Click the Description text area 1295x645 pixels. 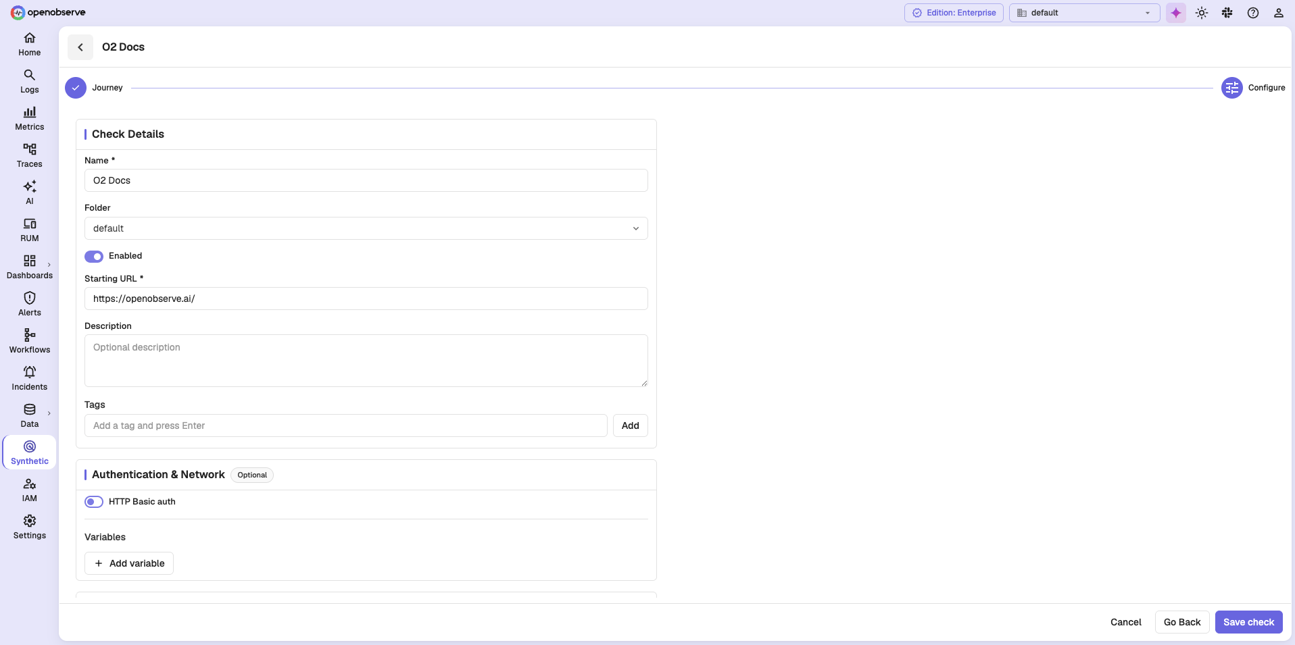pyautogui.click(x=366, y=361)
